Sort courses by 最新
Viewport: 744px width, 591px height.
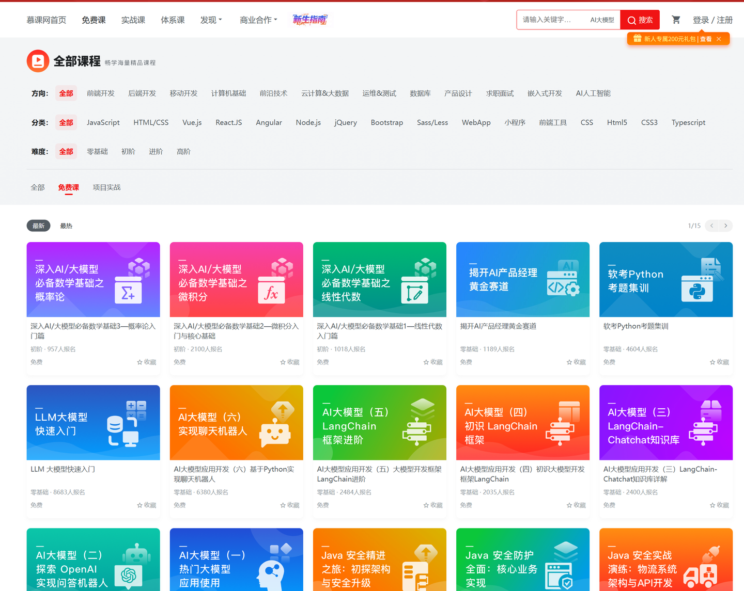tap(39, 226)
